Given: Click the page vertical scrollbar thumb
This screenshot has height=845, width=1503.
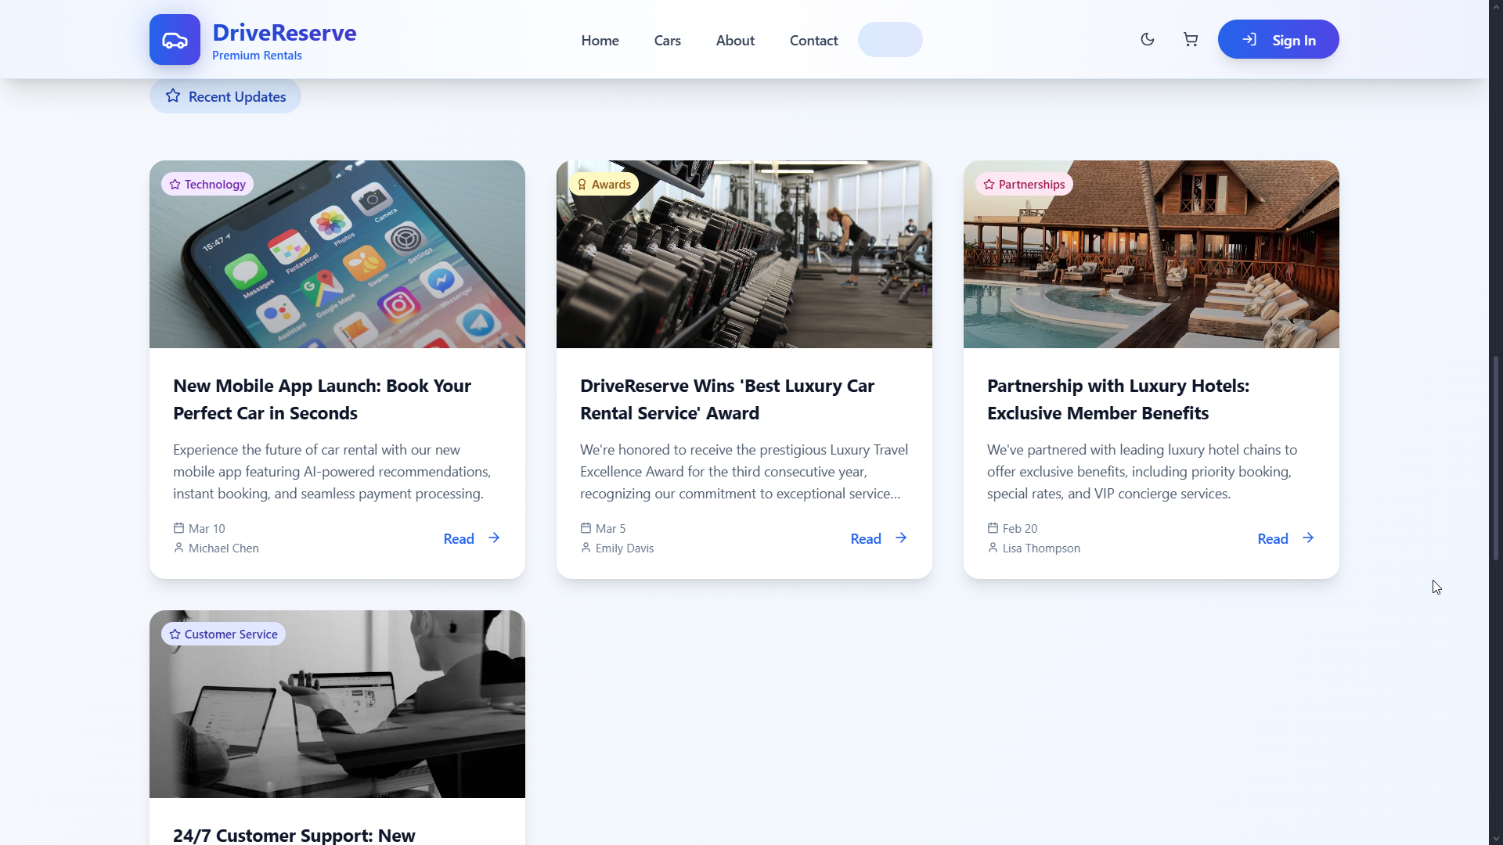Looking at the screenshot, I should [x=1496, y=458].
